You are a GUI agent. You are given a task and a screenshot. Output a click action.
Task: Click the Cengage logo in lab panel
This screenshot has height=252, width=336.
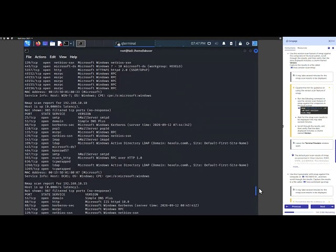point(292,41)
